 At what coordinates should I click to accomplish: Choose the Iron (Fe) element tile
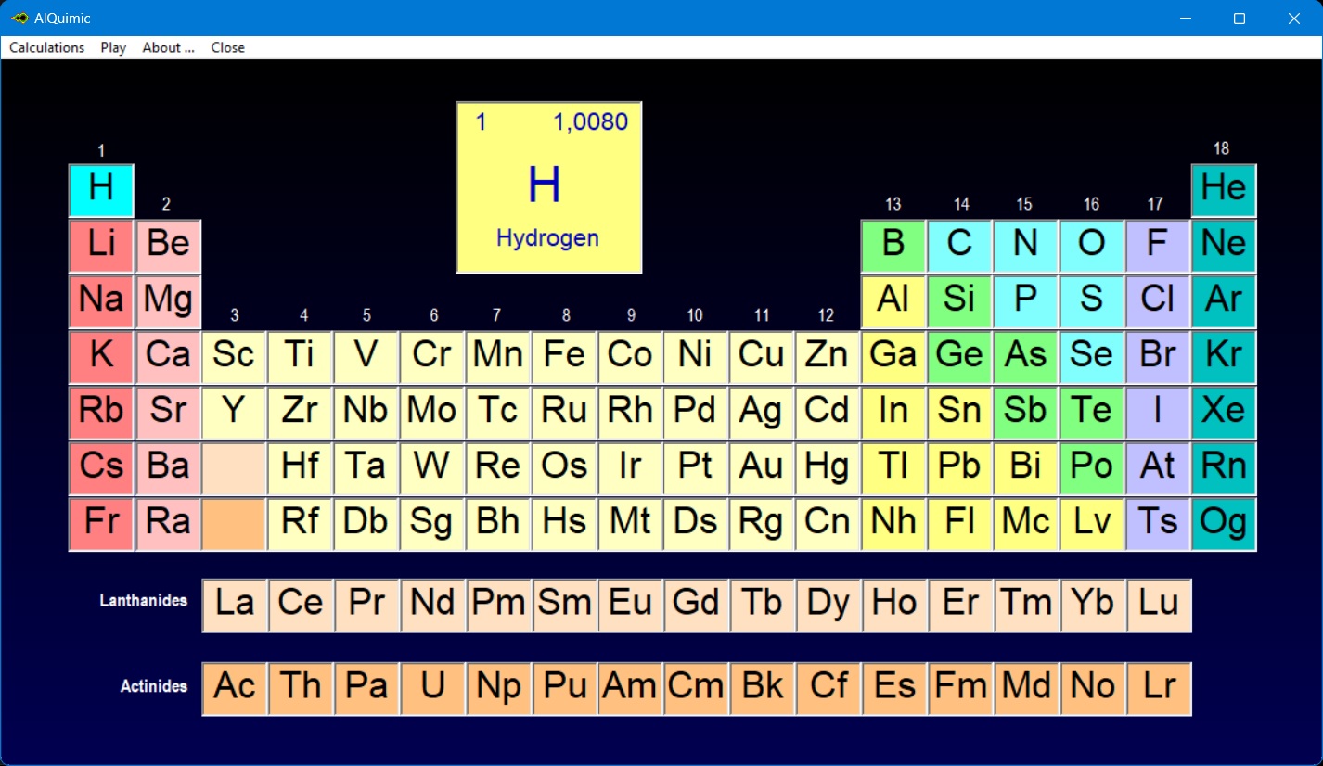pos(564,357)
